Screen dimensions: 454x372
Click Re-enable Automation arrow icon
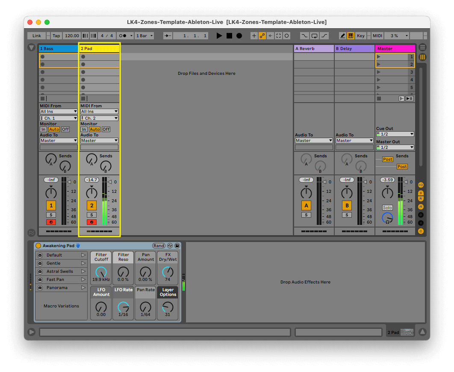(270, 35)
